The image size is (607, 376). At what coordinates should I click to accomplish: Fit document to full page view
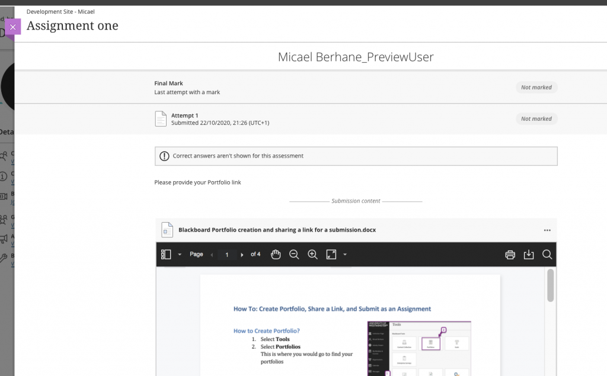331,254
